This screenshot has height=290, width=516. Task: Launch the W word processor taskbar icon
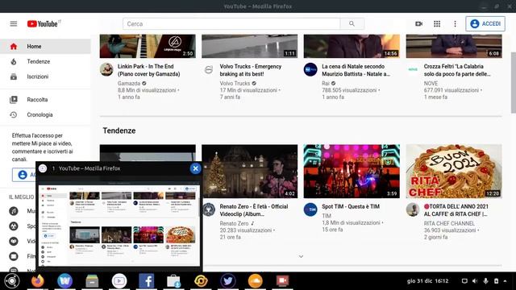pos(64,281)
